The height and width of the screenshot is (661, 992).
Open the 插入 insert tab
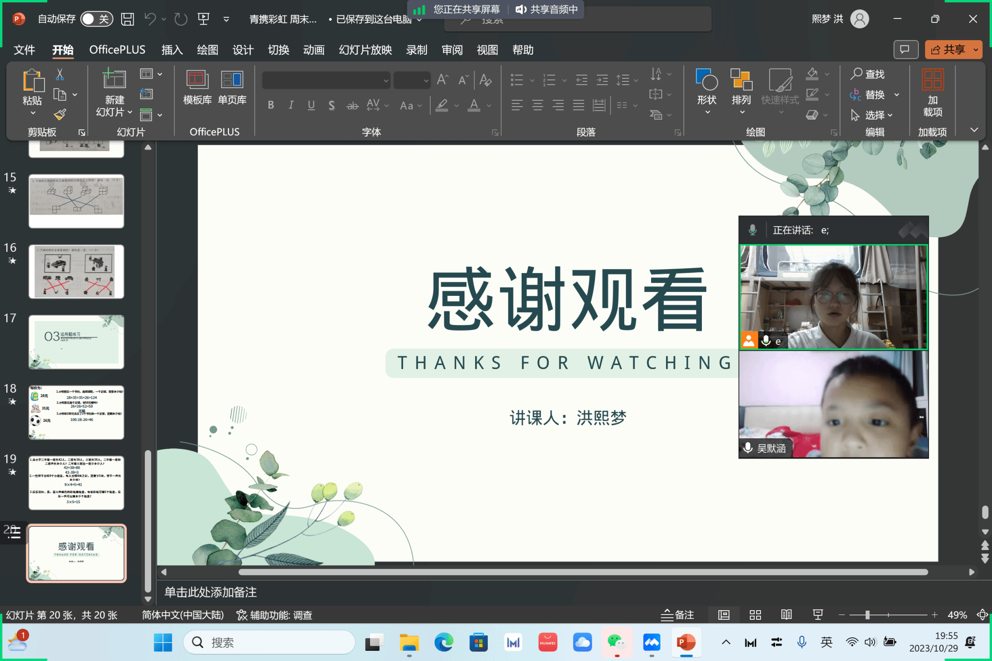[172, 50]
